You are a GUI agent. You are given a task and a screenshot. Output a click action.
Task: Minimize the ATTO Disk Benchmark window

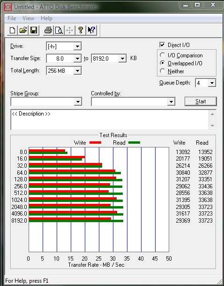[x=186, y=5]
